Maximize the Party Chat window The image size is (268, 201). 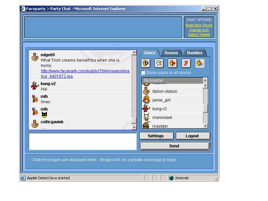coord(209,9)
